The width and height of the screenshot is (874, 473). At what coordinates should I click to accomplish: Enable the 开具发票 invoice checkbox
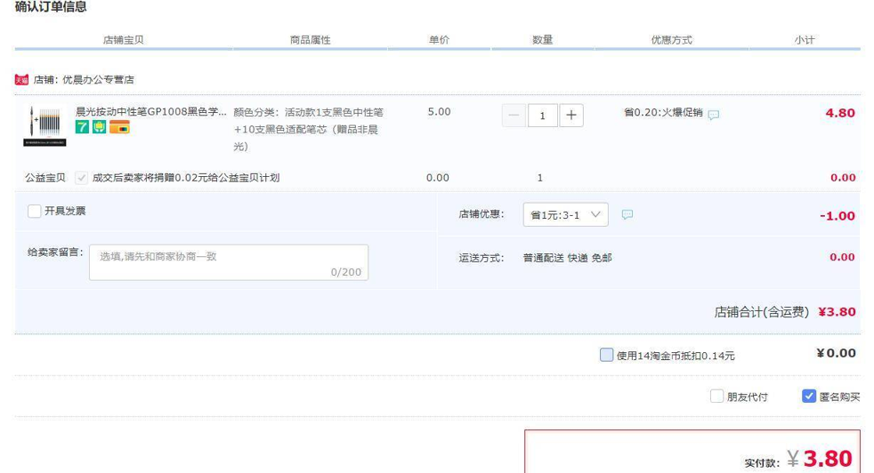pyautogui.click(x=35, y=212)
